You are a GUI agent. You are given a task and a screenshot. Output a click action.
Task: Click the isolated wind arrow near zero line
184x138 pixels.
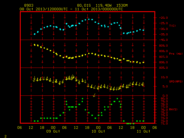(94, 95)
